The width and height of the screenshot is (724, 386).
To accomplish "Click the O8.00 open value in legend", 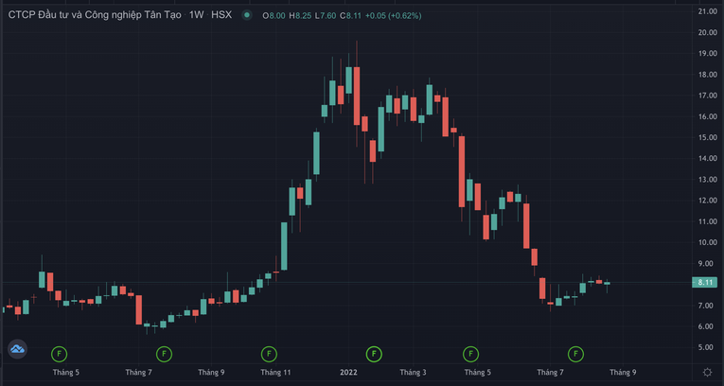I will (x=274, y=16).
